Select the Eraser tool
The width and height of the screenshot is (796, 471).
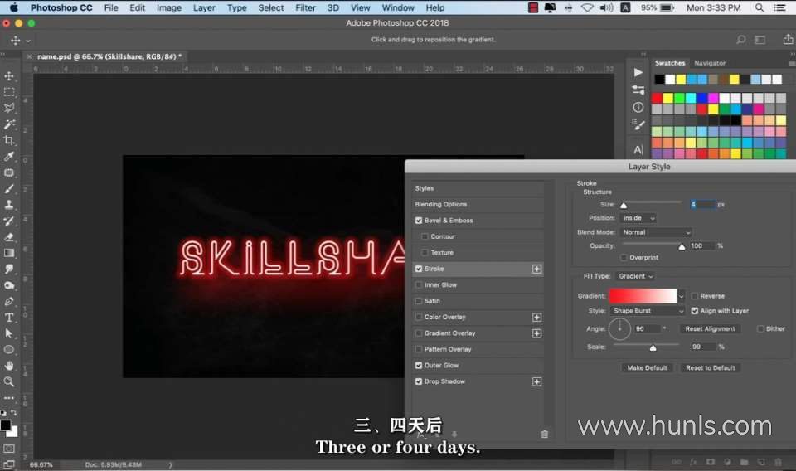(9, 237)
